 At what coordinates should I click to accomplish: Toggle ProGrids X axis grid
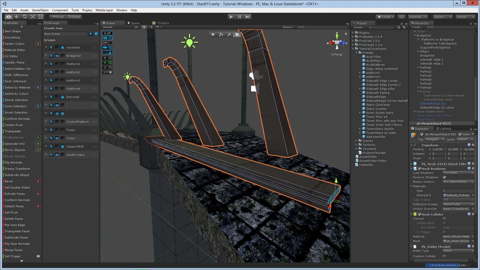[x=107, y=58]
